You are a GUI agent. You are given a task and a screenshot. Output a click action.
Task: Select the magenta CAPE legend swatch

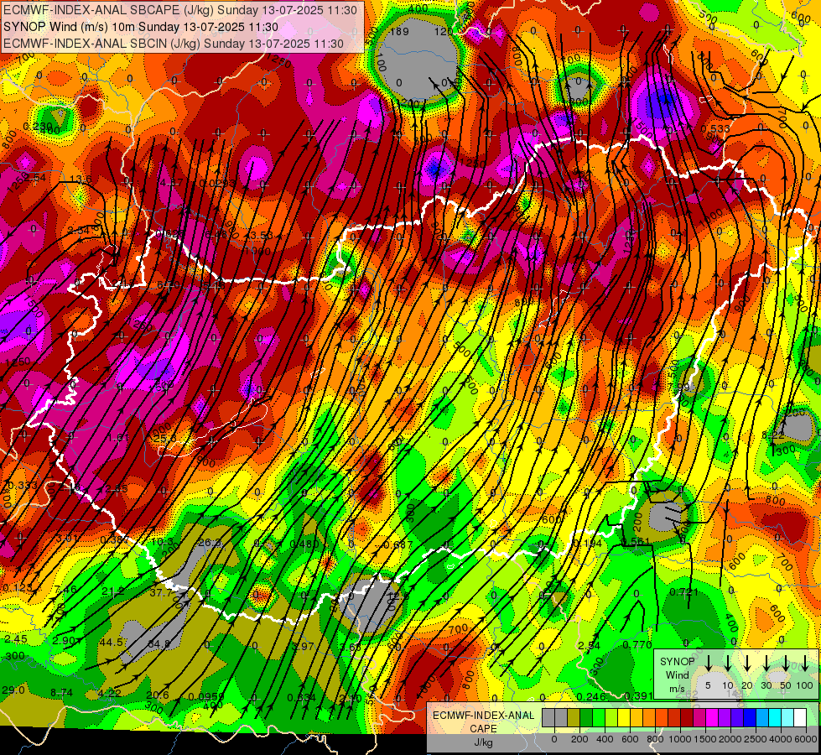point(712,717)
